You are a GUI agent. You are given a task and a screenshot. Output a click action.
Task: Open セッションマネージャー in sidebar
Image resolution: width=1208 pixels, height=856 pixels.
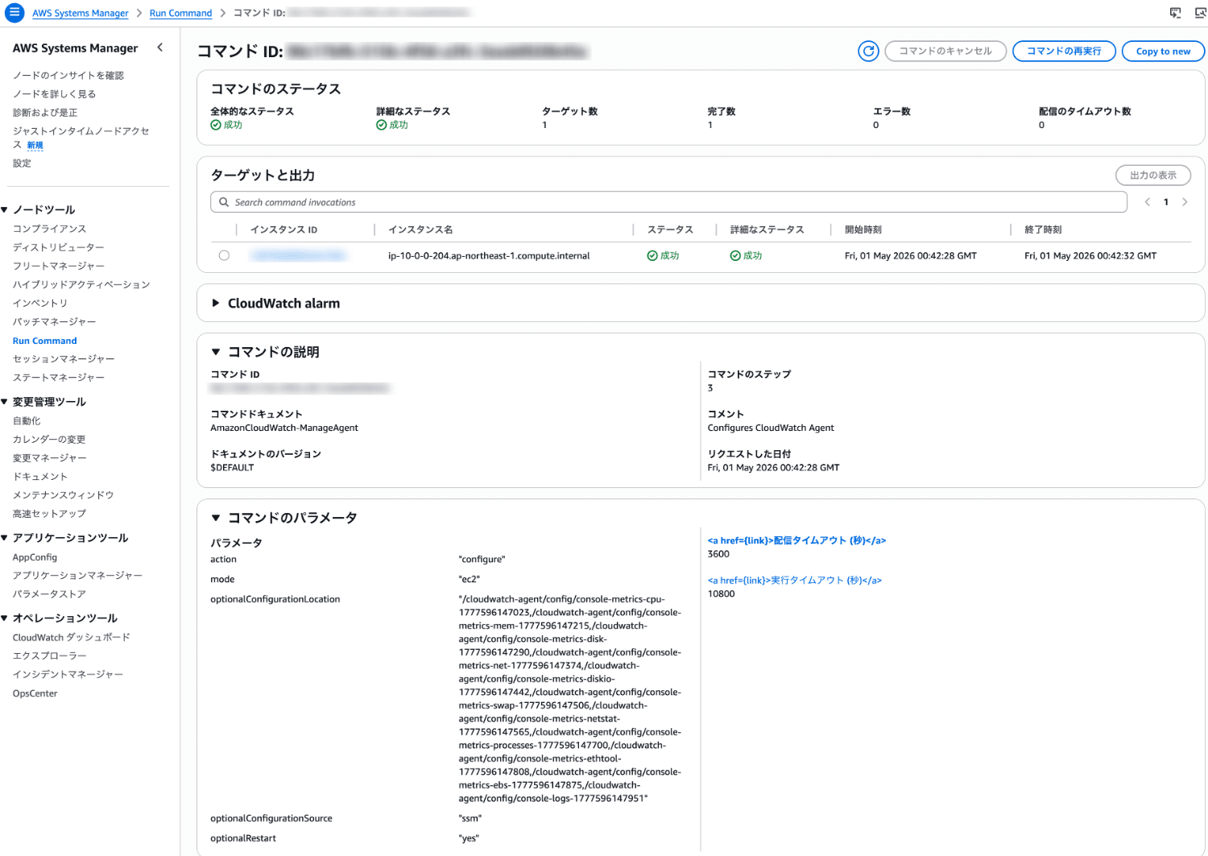64,359
